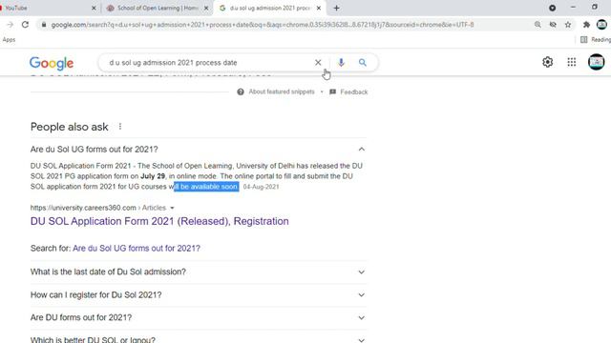Screen dimensions: 611x343
Task: Open the Reading list icon
Action: [x=583, y=40]
